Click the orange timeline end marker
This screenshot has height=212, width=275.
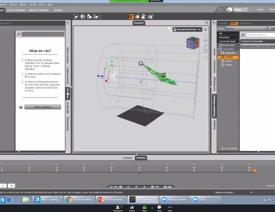tap(254, 170)
